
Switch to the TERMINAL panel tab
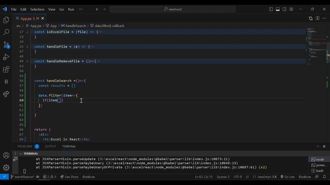pos(69,146)
